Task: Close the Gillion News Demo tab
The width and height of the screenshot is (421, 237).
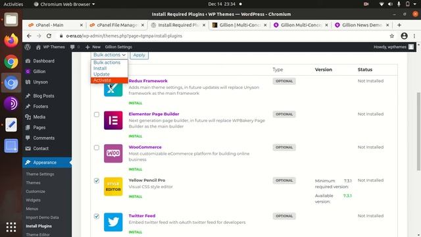Action: 387,25
